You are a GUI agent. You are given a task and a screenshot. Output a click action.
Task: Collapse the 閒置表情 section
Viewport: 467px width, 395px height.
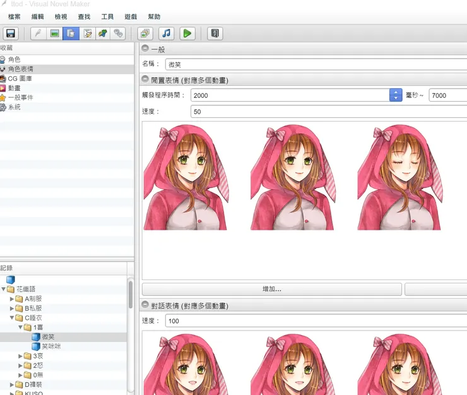(x=145, y=80)
